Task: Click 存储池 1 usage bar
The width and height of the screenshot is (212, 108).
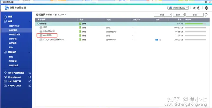Action: point(196,24)
